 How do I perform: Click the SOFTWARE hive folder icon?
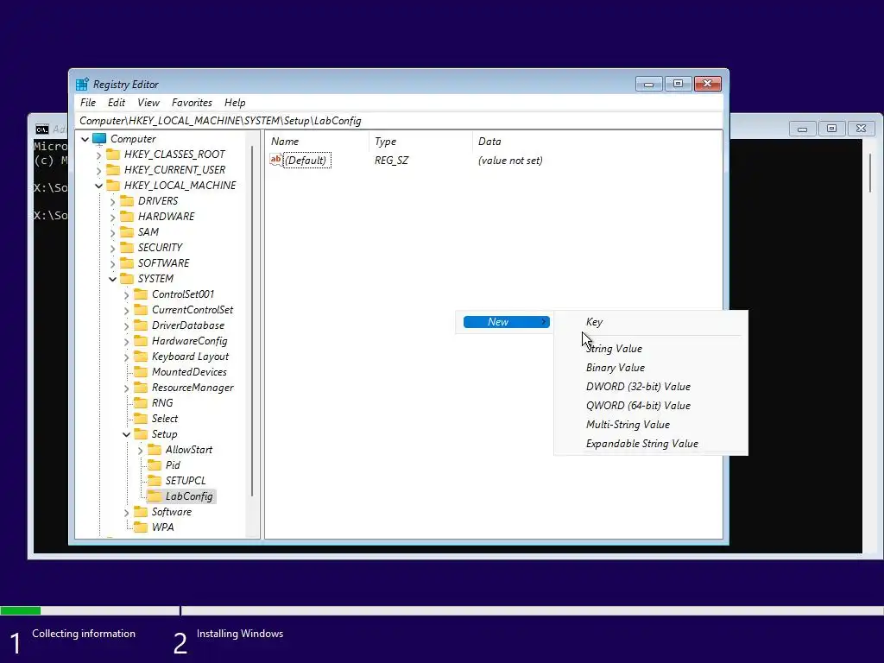(128, 262)
